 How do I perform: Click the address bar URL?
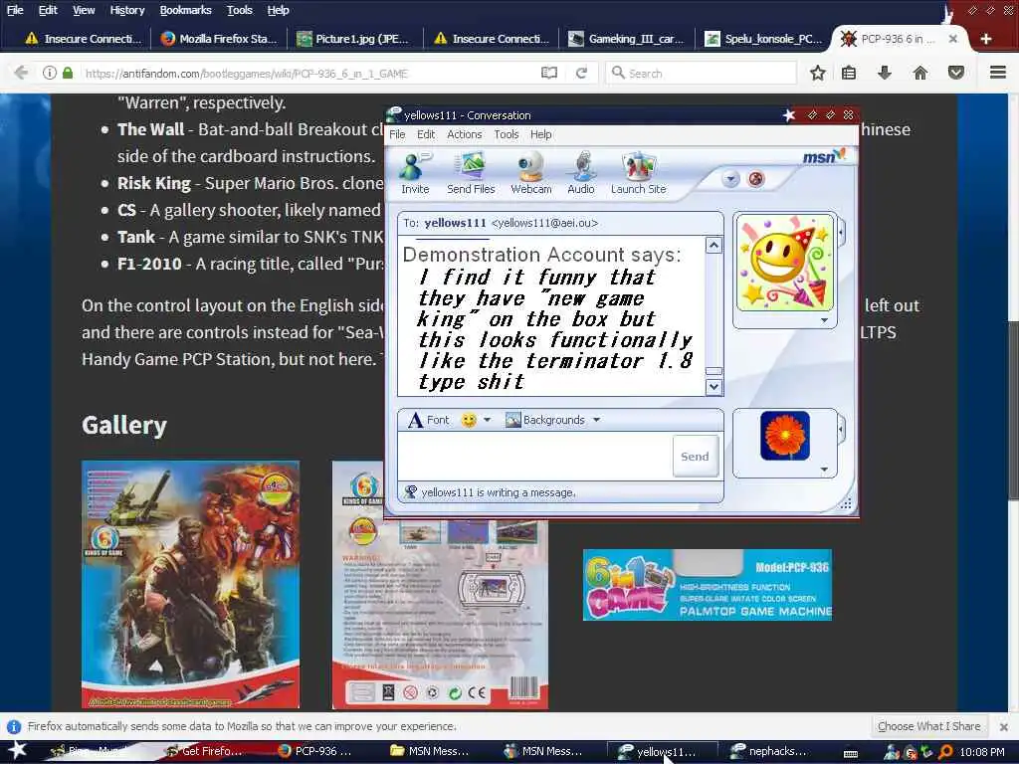coord(247,74)
